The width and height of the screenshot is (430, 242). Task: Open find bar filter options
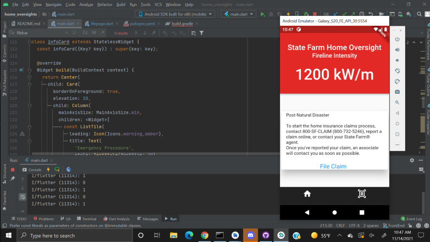coord(202,33)
